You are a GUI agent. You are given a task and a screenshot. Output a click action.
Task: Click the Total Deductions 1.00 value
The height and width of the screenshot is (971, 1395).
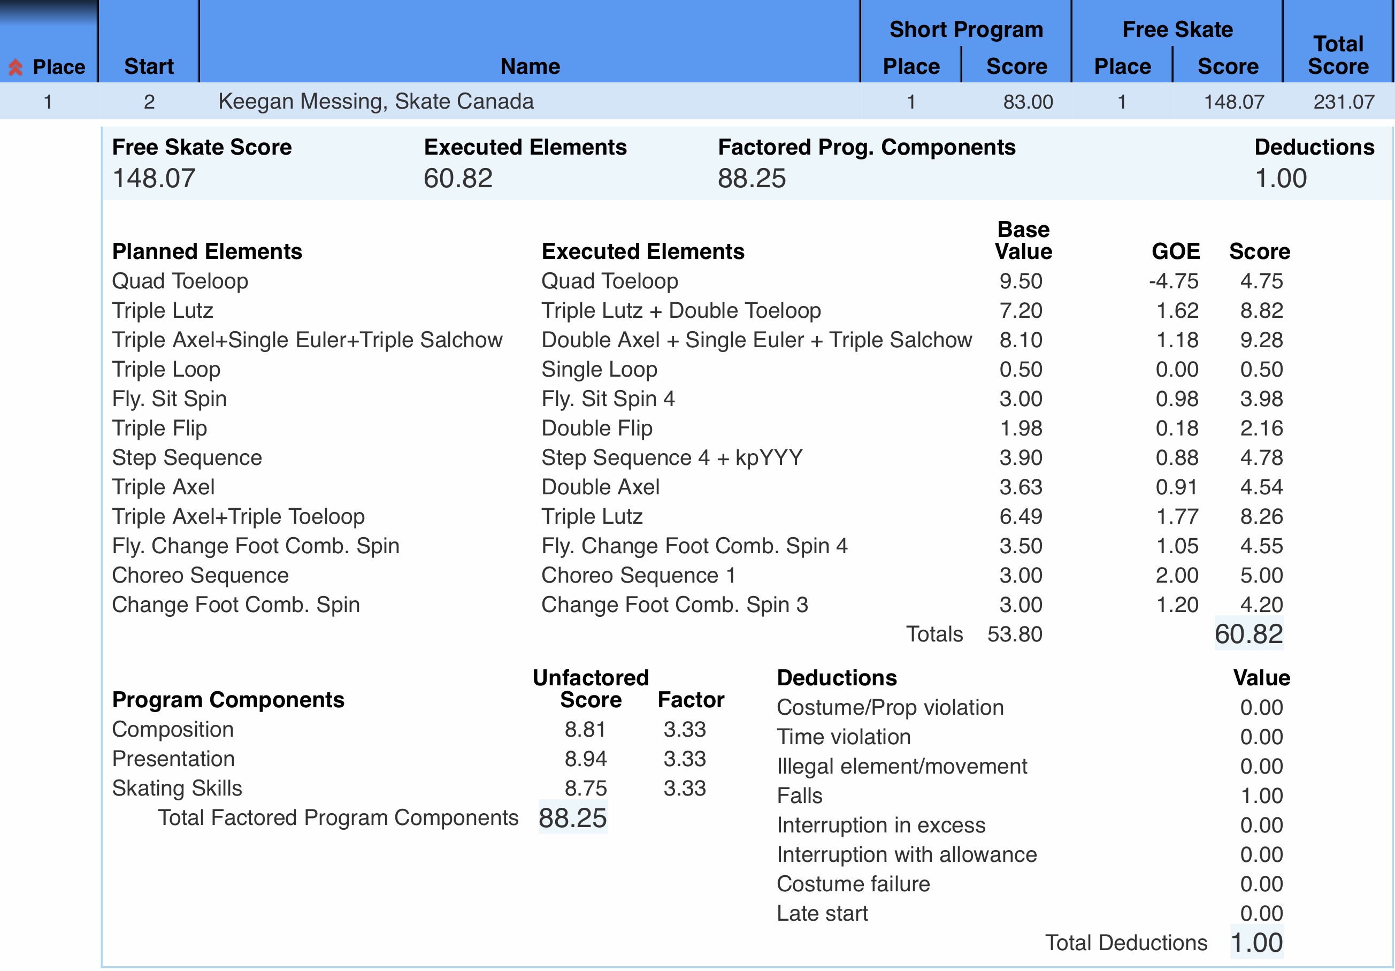(1256, 943)
